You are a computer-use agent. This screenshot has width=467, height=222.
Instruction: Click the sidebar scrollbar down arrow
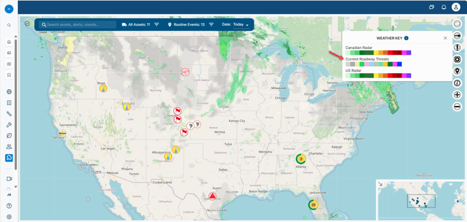click(16, 187)
